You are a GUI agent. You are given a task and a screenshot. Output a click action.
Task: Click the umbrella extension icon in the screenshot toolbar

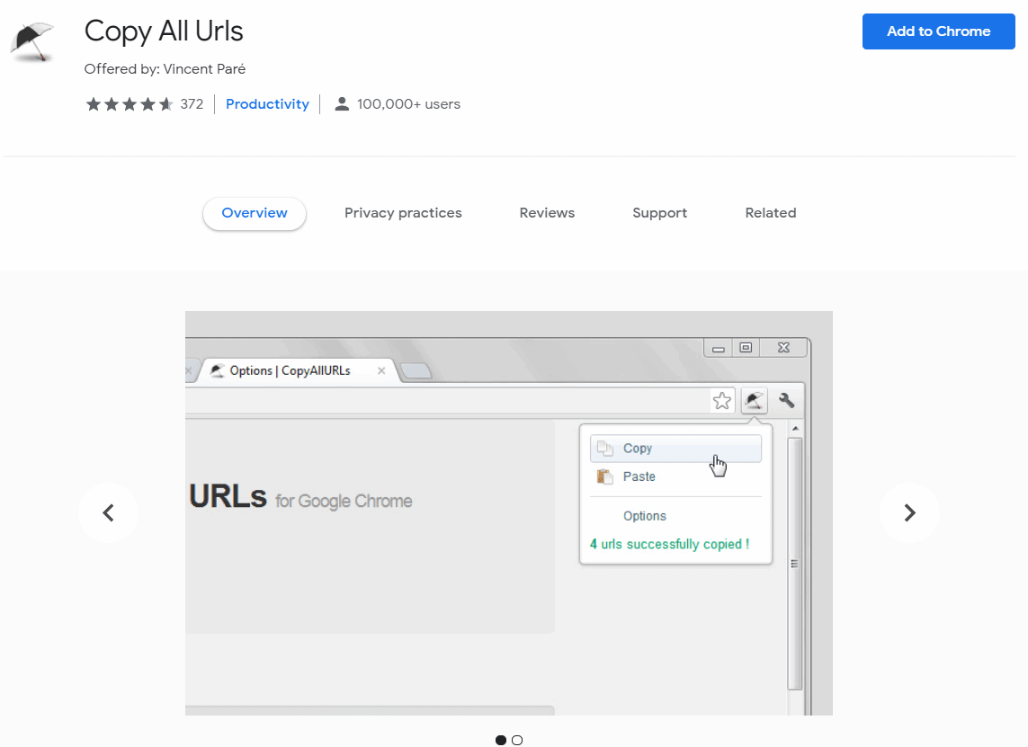[754, 400]
